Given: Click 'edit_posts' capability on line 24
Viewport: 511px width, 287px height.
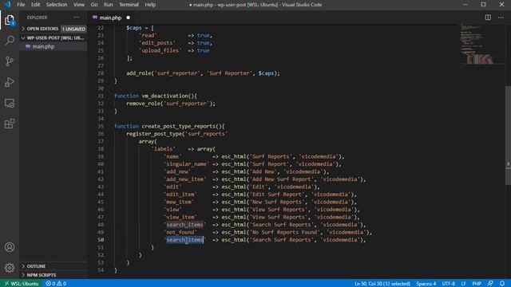Looking at the screenshot, I should (157, 43).
